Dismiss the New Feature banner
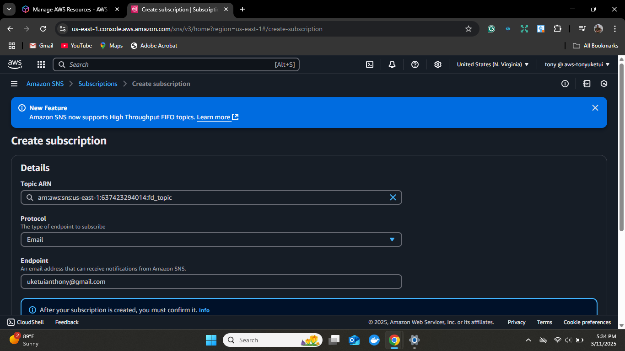The height and width of the screenshot is (351, 625). pos(595,108)
